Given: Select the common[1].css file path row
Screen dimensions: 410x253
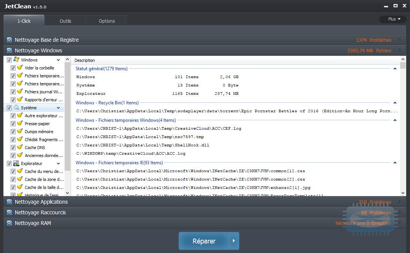Looking at the screenshot, I should 191,171.
